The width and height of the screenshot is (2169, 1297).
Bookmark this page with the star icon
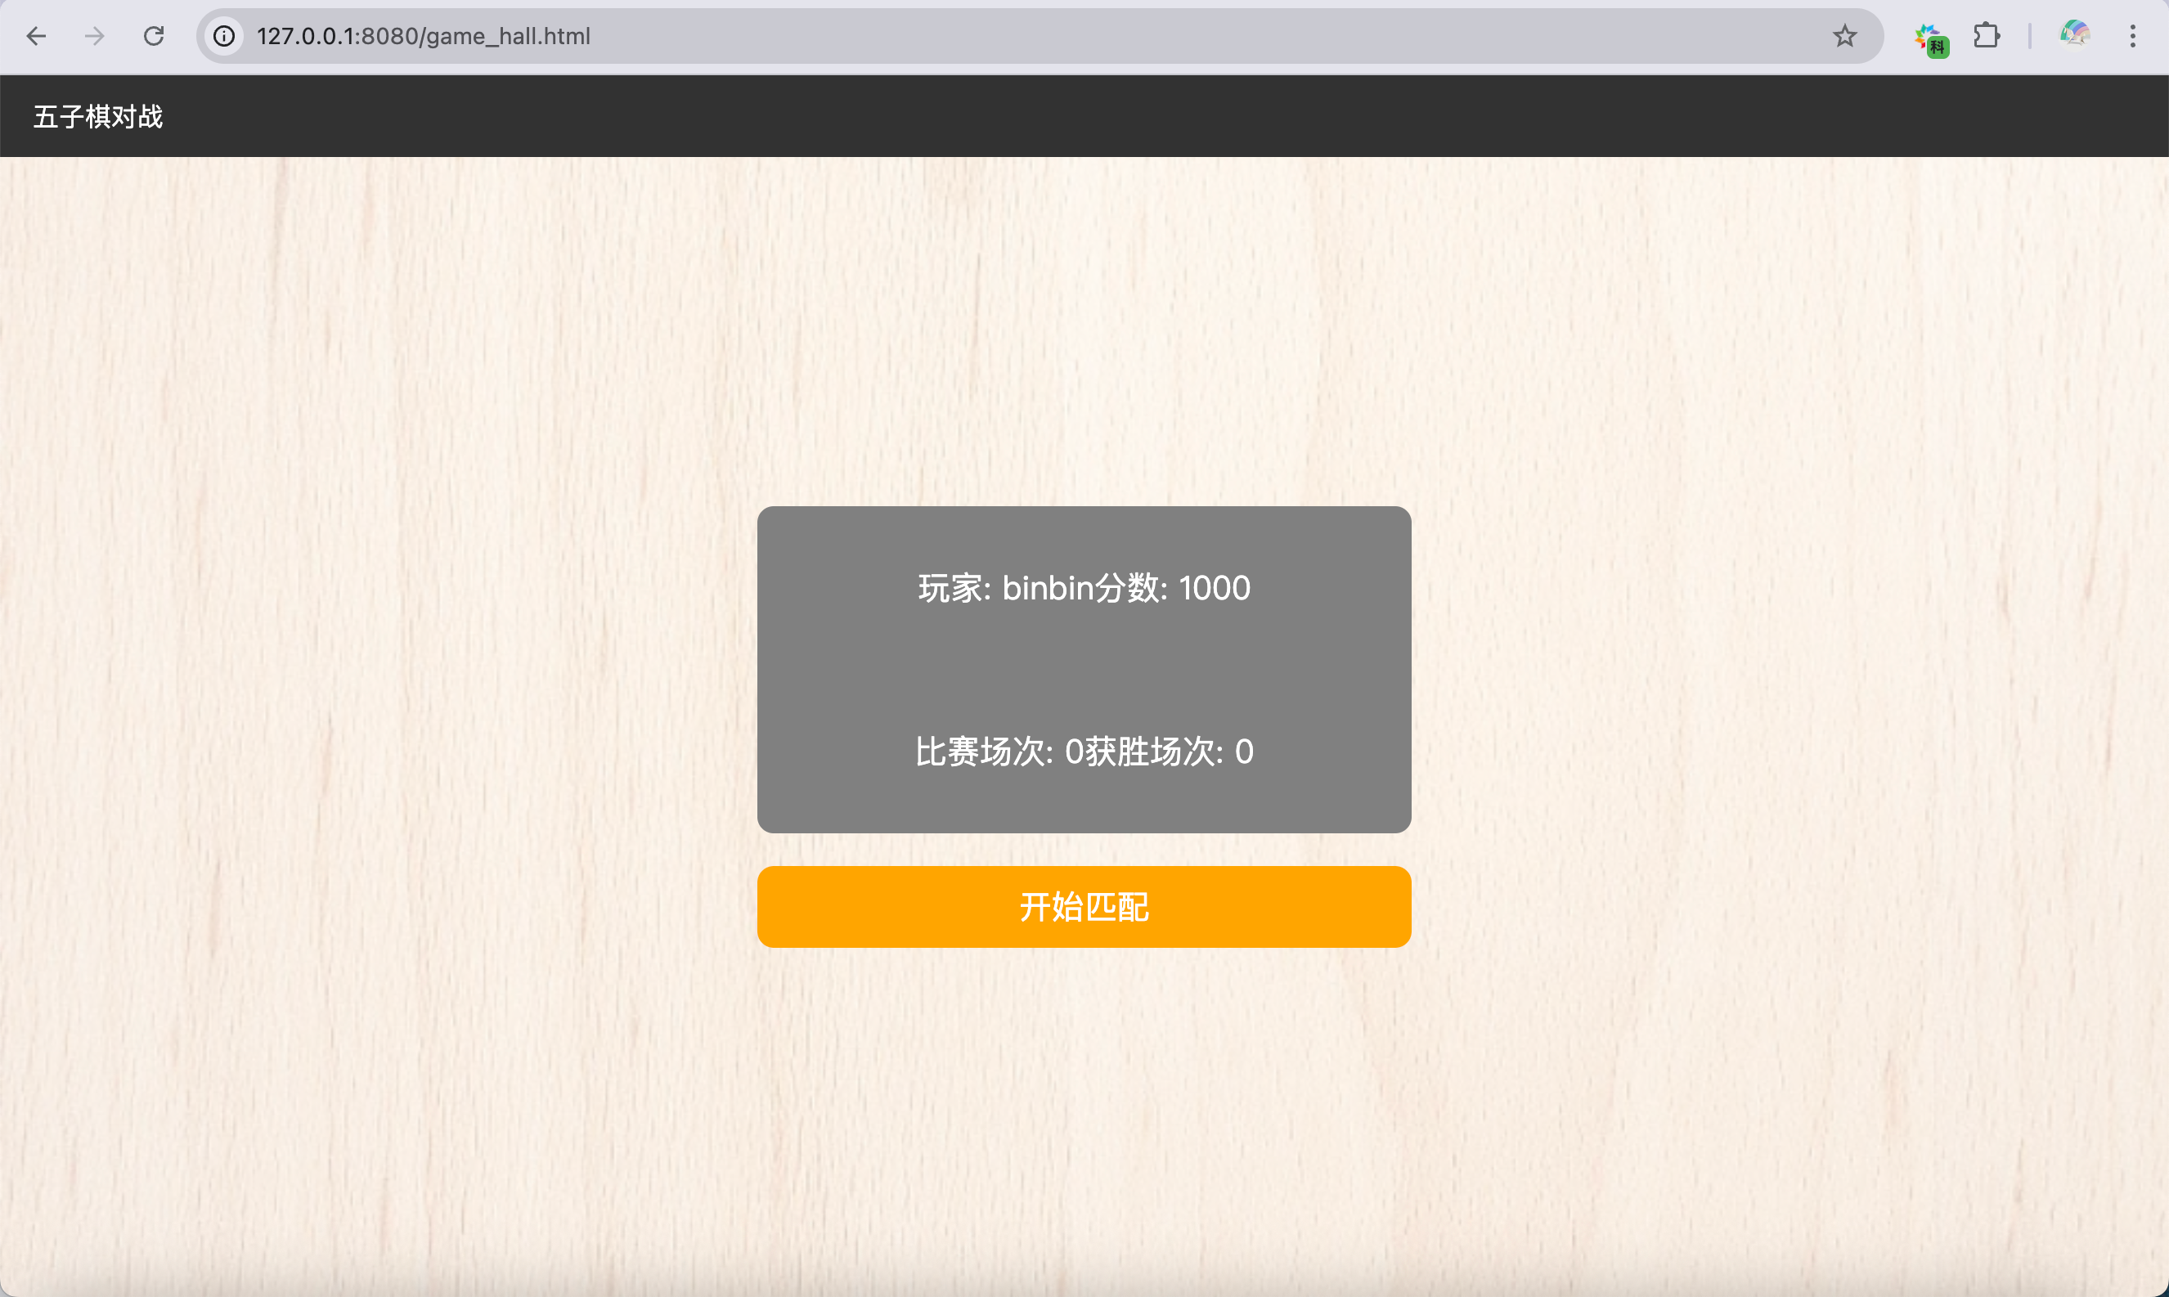pos(1844,36)
